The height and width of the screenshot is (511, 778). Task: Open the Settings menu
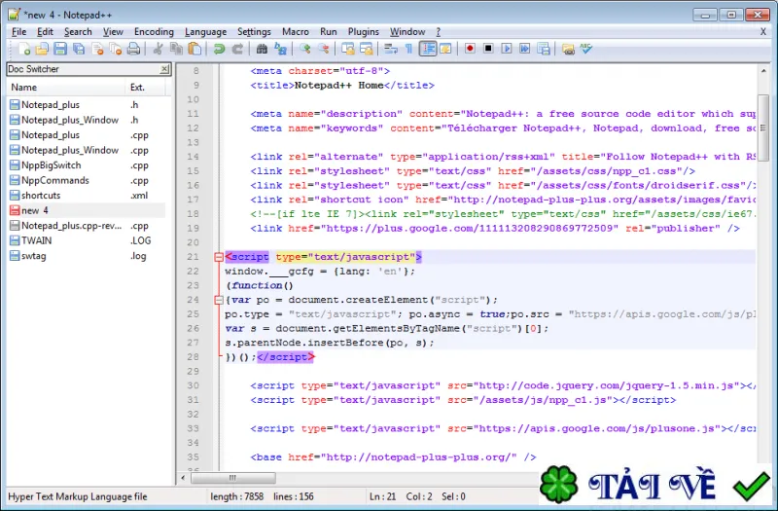tap(254, 32)
